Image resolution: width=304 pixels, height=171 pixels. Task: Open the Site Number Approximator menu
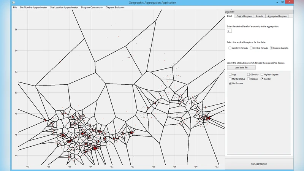(x=33, y=7)
